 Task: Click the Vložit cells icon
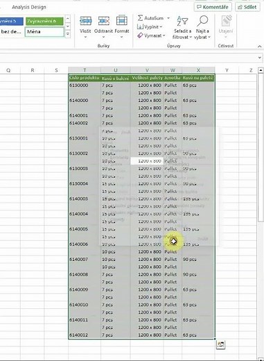tap(85, 21)
